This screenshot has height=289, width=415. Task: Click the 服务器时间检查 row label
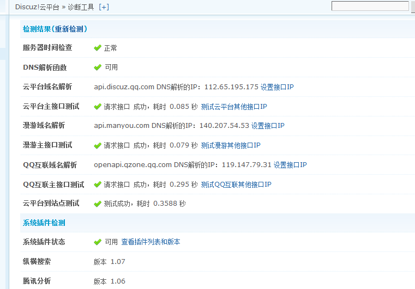click(x=47, y=47)
